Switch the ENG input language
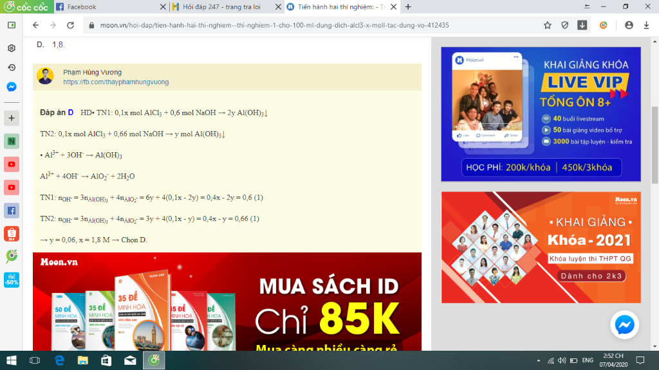This screenshot has width=659, height=370. click(588, 360)
